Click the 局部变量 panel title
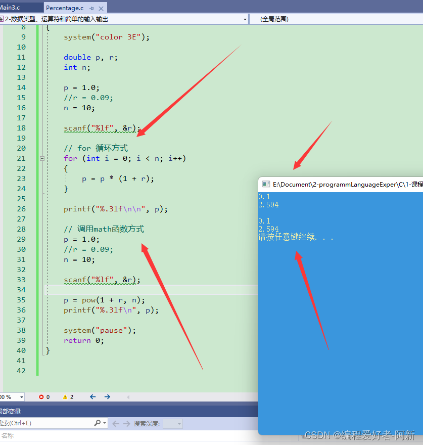 point(10,411)
